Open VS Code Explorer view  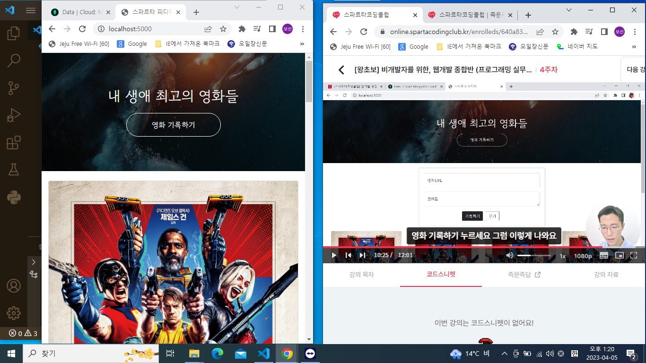(x=14, y=34)
